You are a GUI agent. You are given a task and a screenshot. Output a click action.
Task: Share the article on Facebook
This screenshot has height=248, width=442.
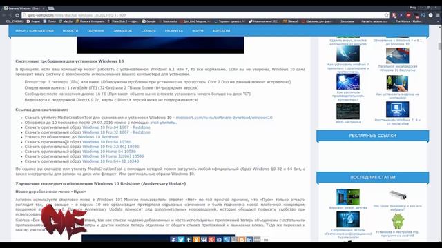(x=173, y=240)
